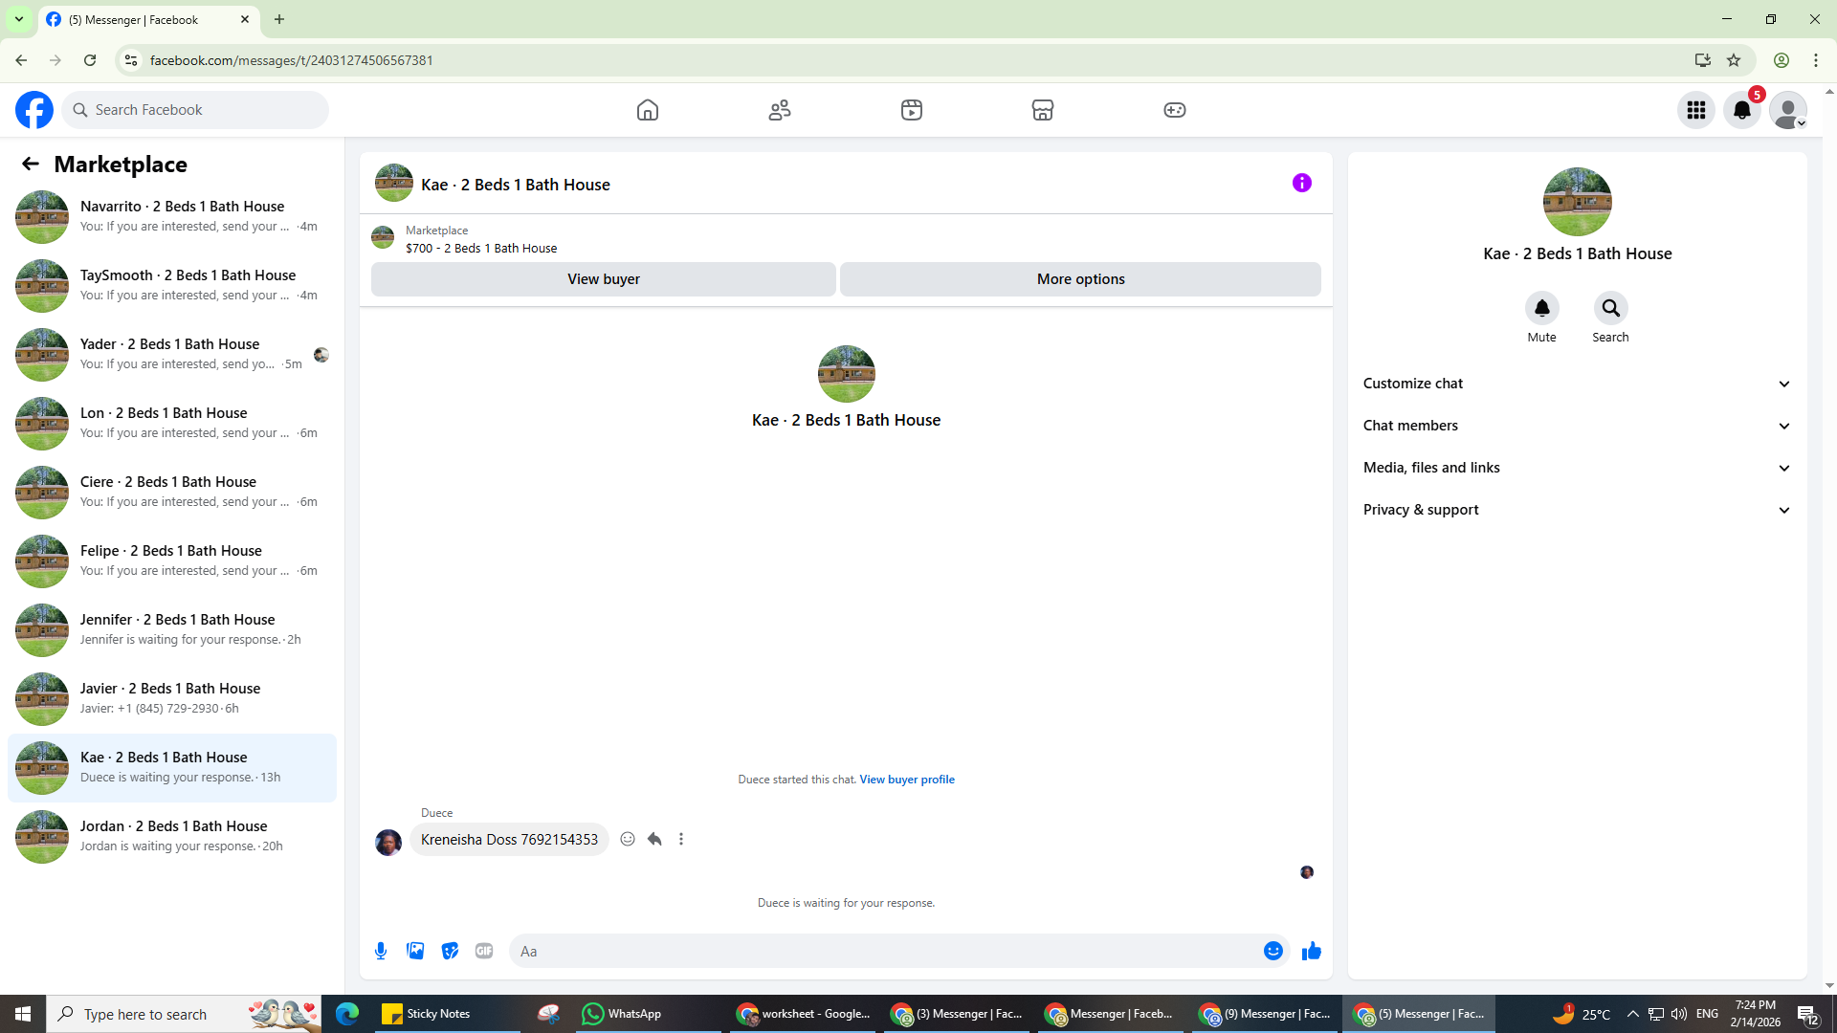This screenshot has height=1033, width=1837.
Task: Mute this Kae conversation
Action: [1541, 309]
